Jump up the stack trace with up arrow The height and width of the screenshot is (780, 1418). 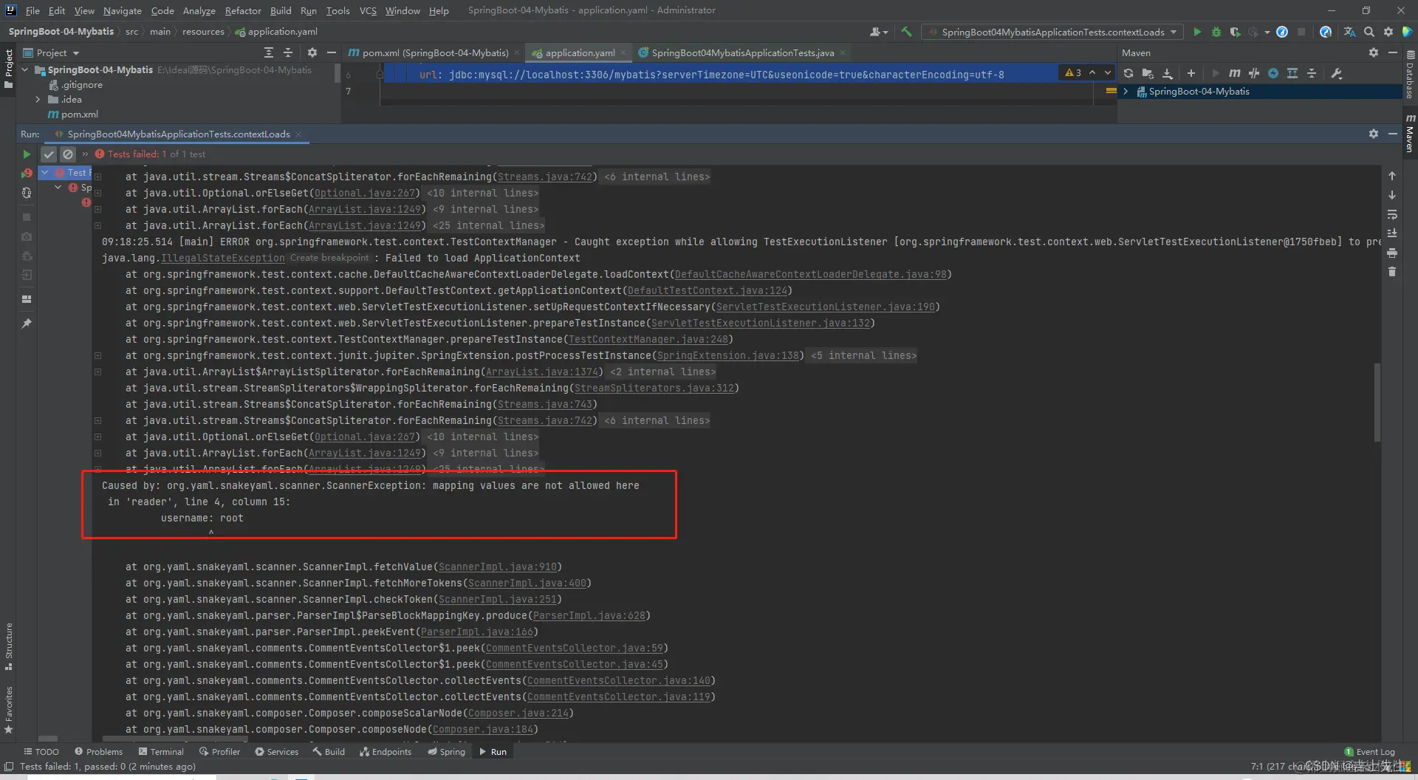coord(1392,176)
